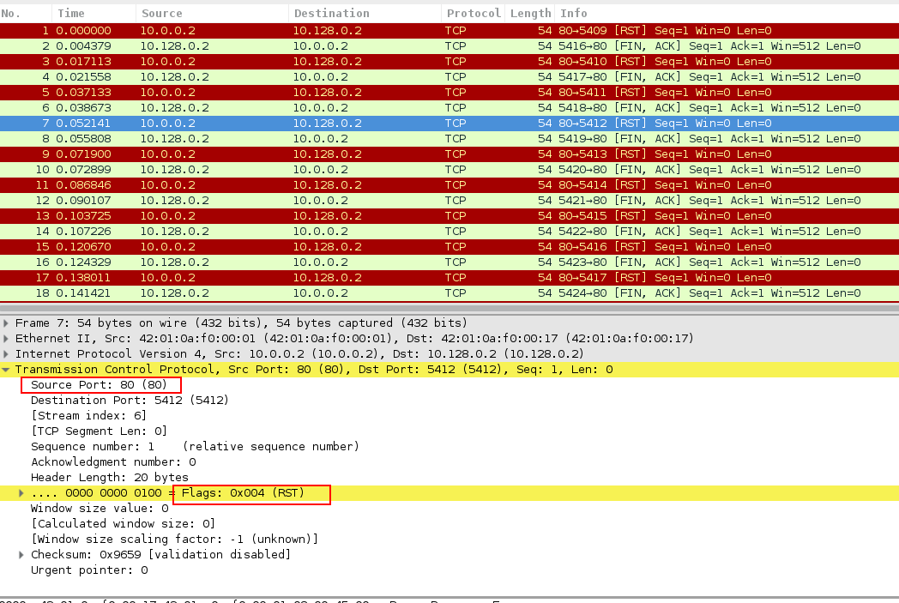The width and height of the screenshot is (899, 603).
Task: Sort packets by the Time column header
Action: 94,13
